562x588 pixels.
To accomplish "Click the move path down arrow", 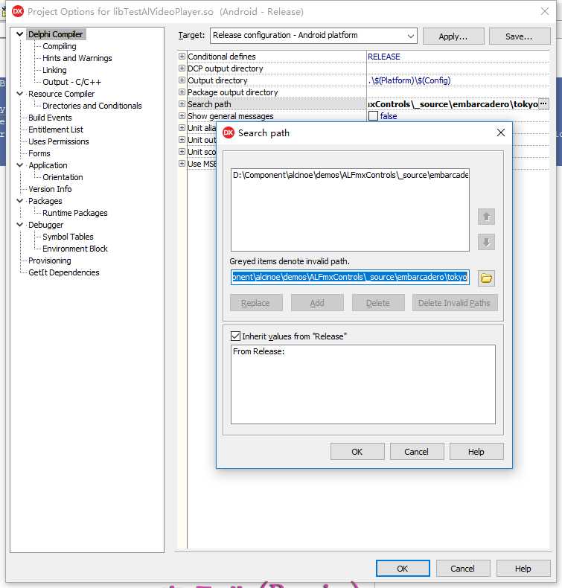I will (486, 242).
